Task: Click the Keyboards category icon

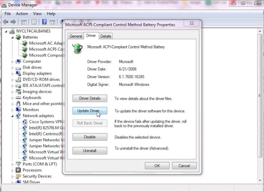Action: coord(18,98)
